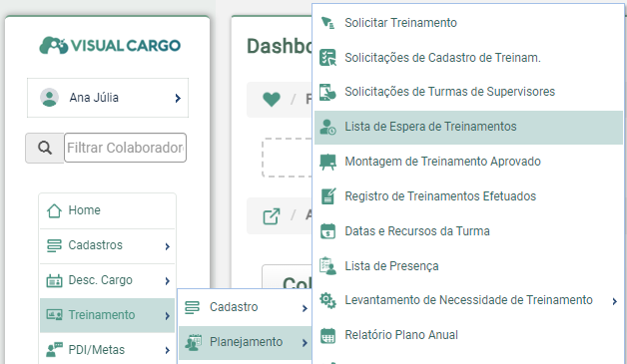Click the Datas e Recursos calendar icon
This screenshot has width=627, height=364.
coord(327,231)
